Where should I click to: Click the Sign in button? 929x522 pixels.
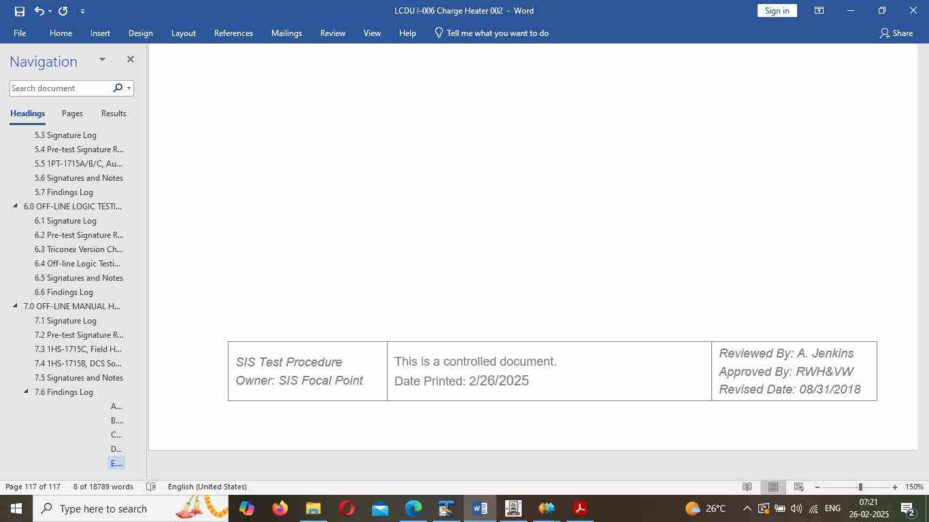tap(777, 11)
